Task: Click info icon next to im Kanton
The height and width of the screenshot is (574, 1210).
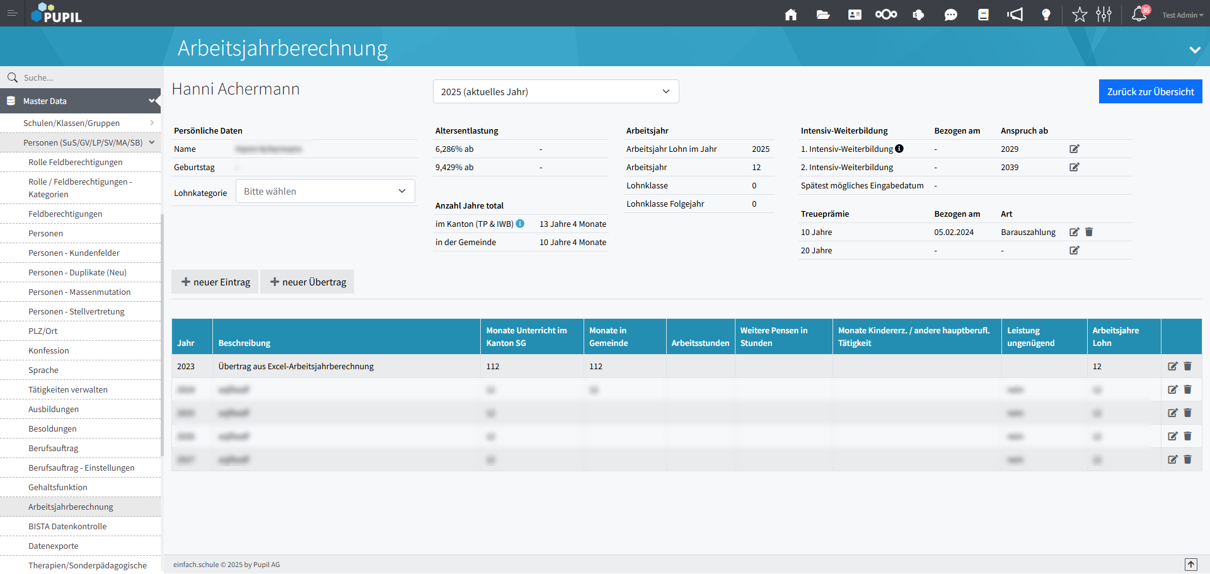Action: tap(521, 224)
